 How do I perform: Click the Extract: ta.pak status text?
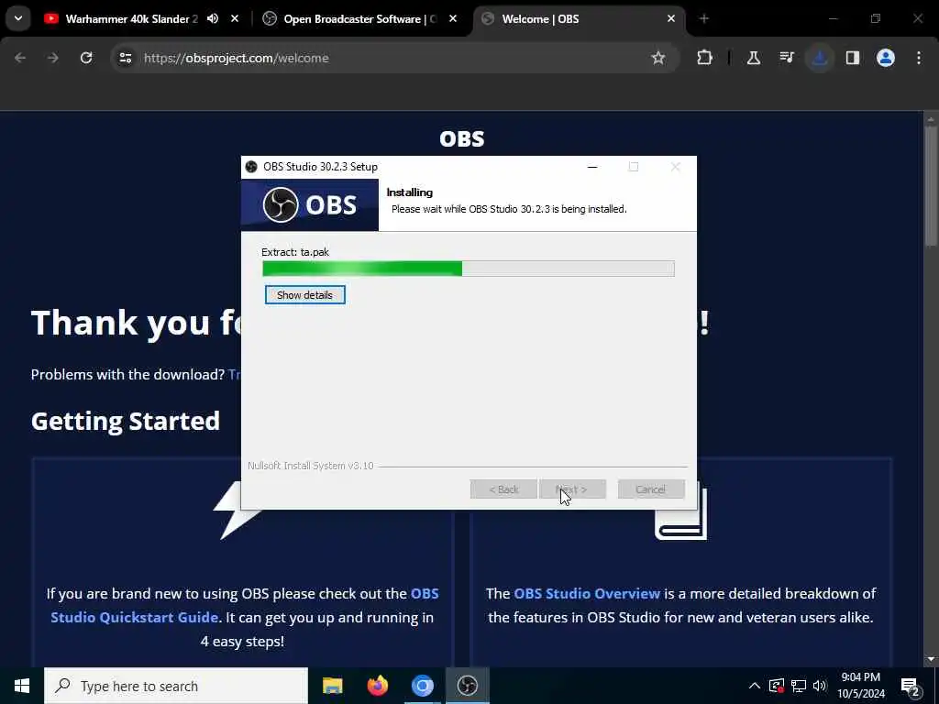click(x=295, y=252)
